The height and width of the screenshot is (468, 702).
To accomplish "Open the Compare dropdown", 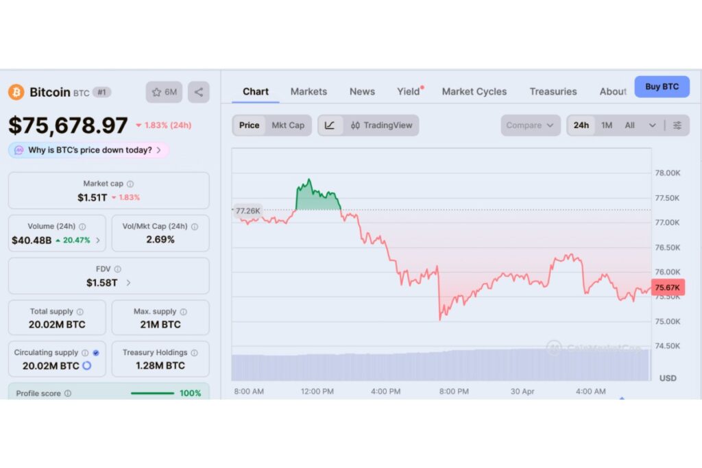I will coord(529,125).
